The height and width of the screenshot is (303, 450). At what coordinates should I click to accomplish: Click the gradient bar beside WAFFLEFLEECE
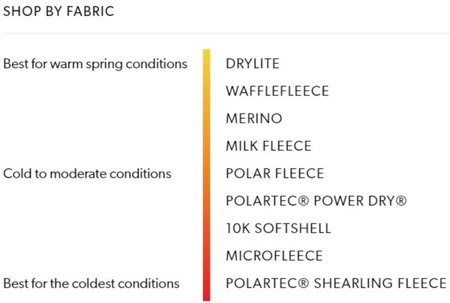[206, 91]
